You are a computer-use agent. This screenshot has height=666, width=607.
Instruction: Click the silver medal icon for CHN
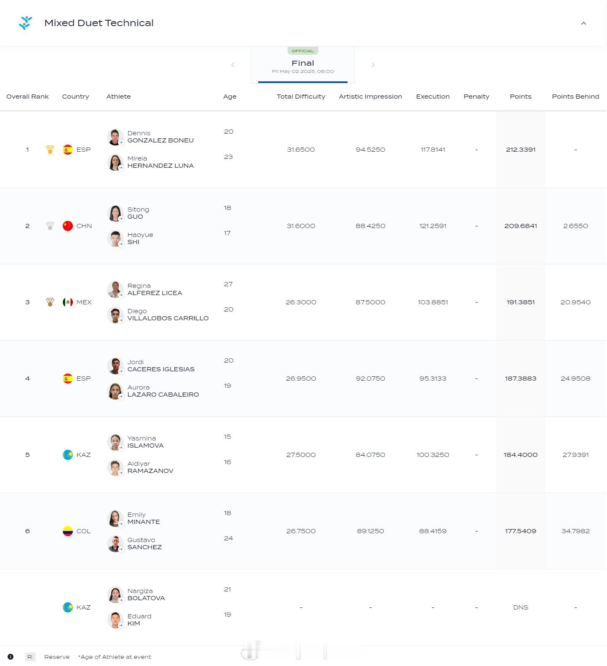click(x=50, y=226)
